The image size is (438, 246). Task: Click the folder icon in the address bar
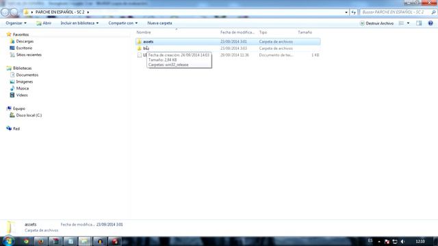pyautogui.click(x=26, y=12)
